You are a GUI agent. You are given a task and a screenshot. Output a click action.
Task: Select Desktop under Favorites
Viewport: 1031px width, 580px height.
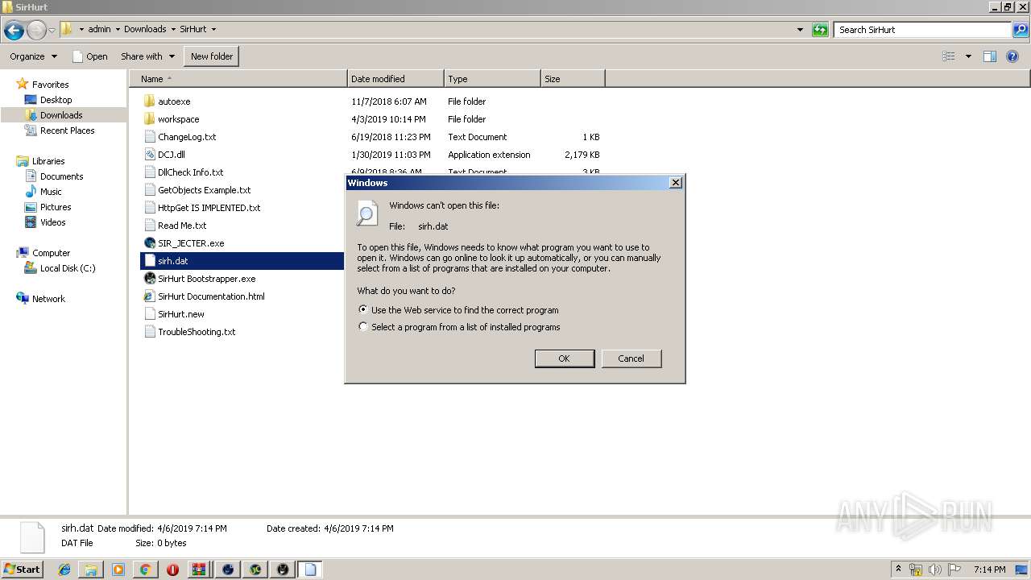(x=56, y=100)
